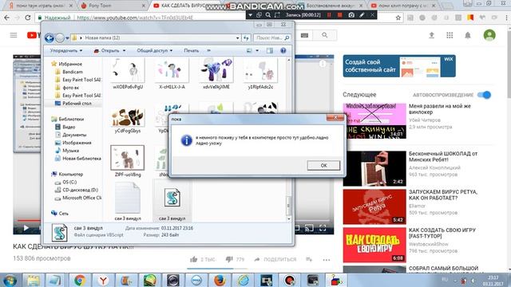Click the cast icon in the player
The height and width of the screenshot is (287, 511).
[309, 228]
